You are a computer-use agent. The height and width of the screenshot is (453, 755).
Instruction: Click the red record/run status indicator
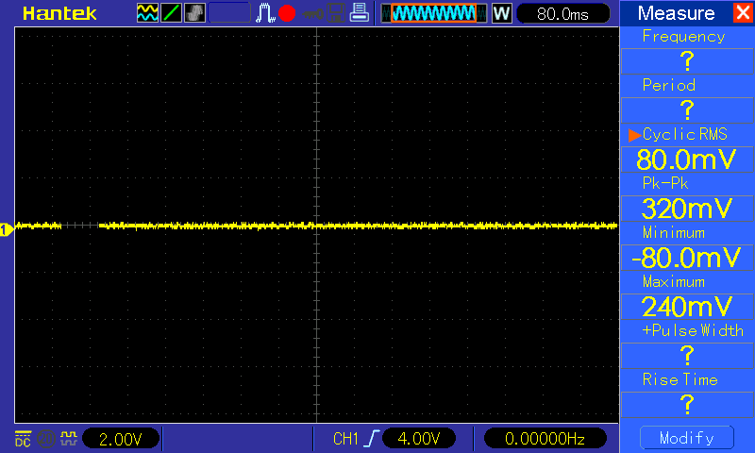click(x=287, y=13)
